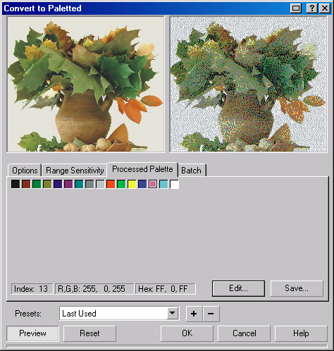Select the orange-red palette swatch
The height and width of the screenshot is (351, 334).
[x=111, y=184]
